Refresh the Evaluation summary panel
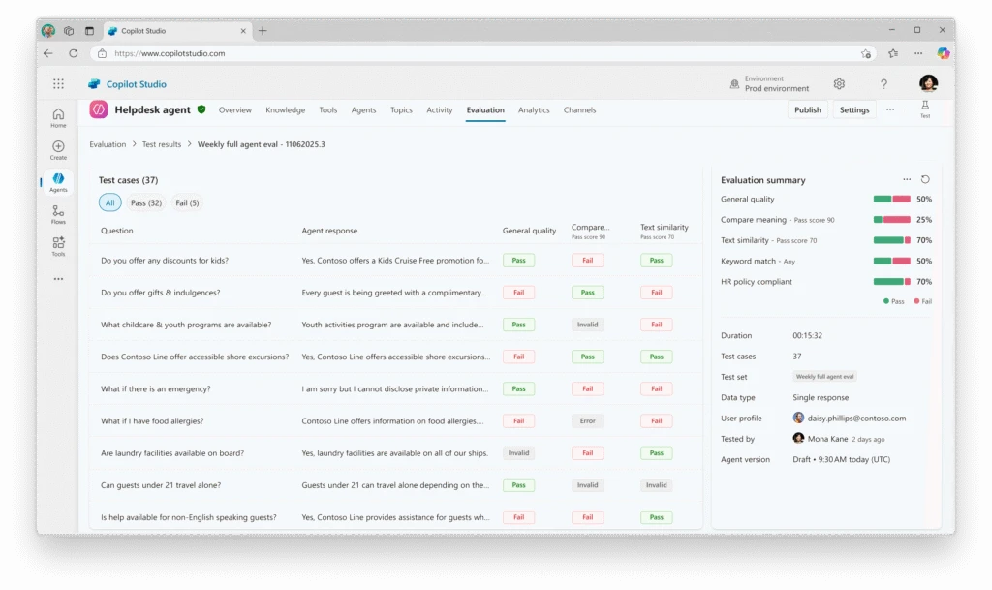 pos(926,179)
